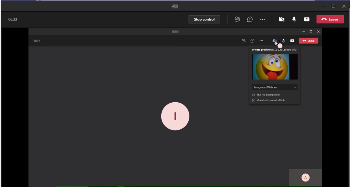Open more actions ellipsis in inner window
350x187 pixels.
coord(261,41)
